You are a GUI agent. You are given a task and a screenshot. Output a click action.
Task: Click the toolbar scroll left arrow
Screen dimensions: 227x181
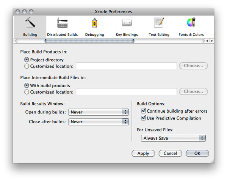tap(207, 41)
